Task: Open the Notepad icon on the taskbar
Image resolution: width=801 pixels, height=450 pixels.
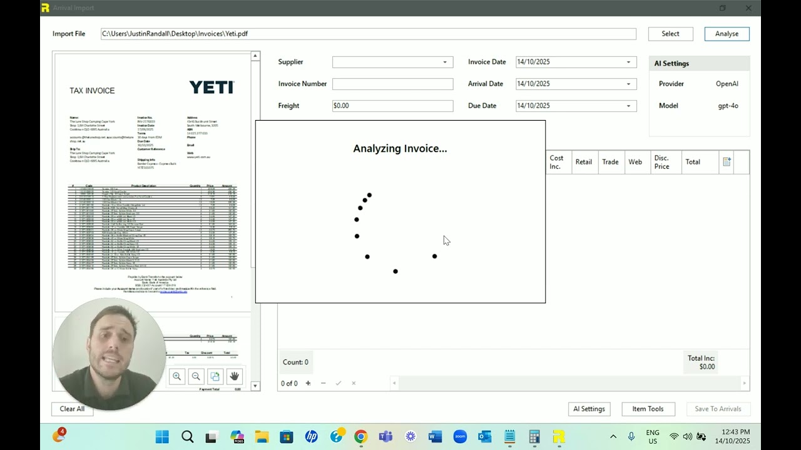Action: point(509,436)
